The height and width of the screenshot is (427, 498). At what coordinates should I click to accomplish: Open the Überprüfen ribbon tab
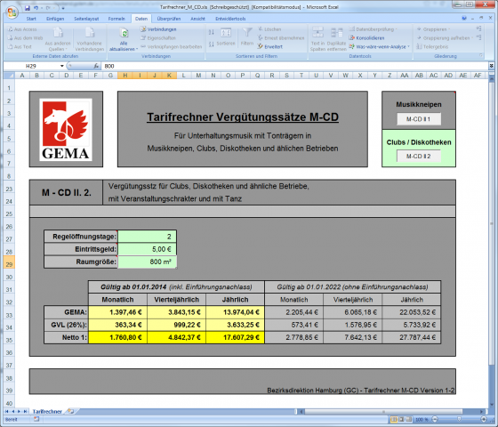[169, 19]
